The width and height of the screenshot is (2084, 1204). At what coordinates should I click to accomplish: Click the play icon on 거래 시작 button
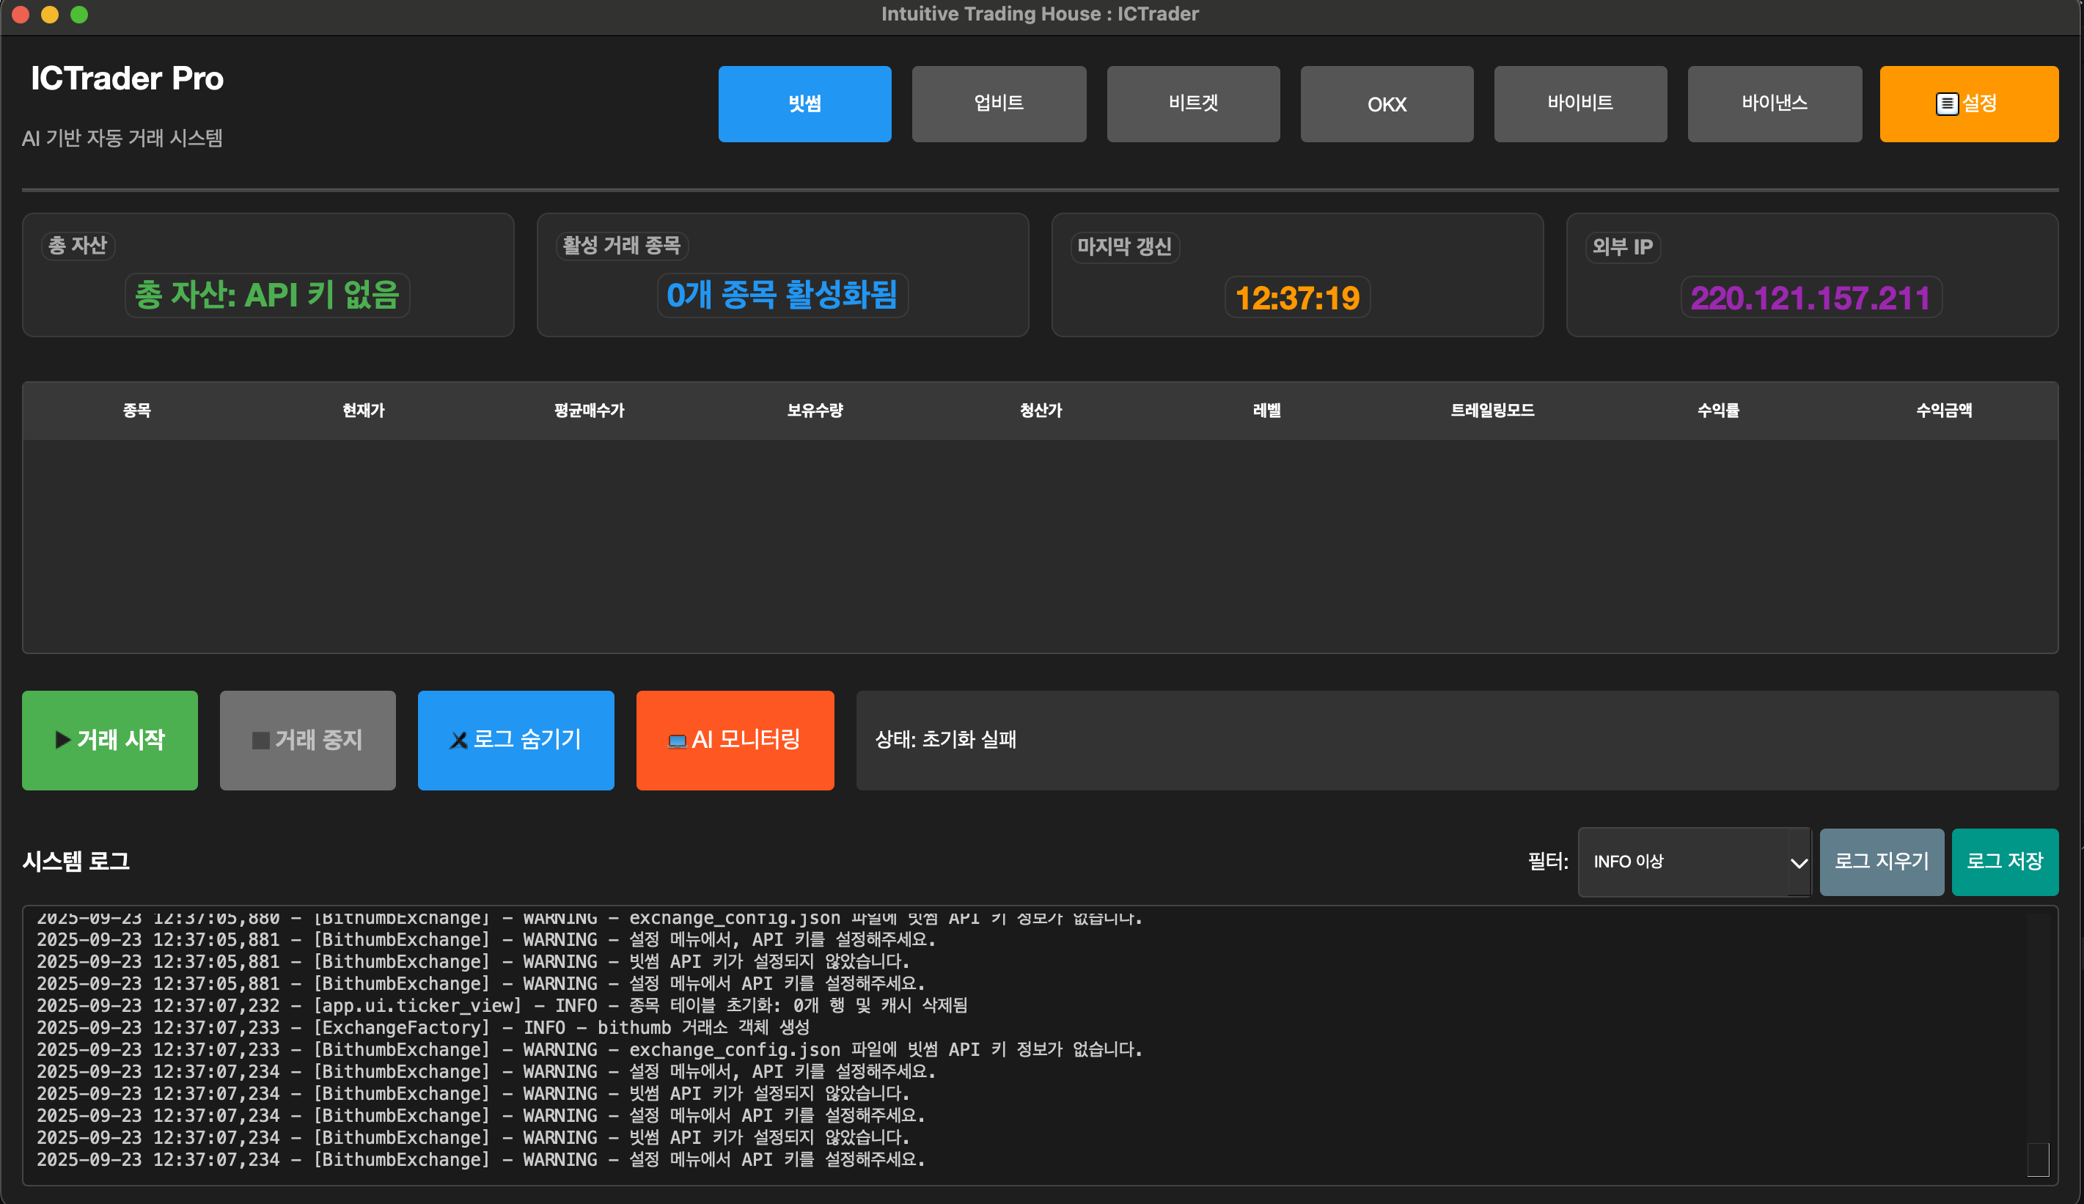click(64, 740)
